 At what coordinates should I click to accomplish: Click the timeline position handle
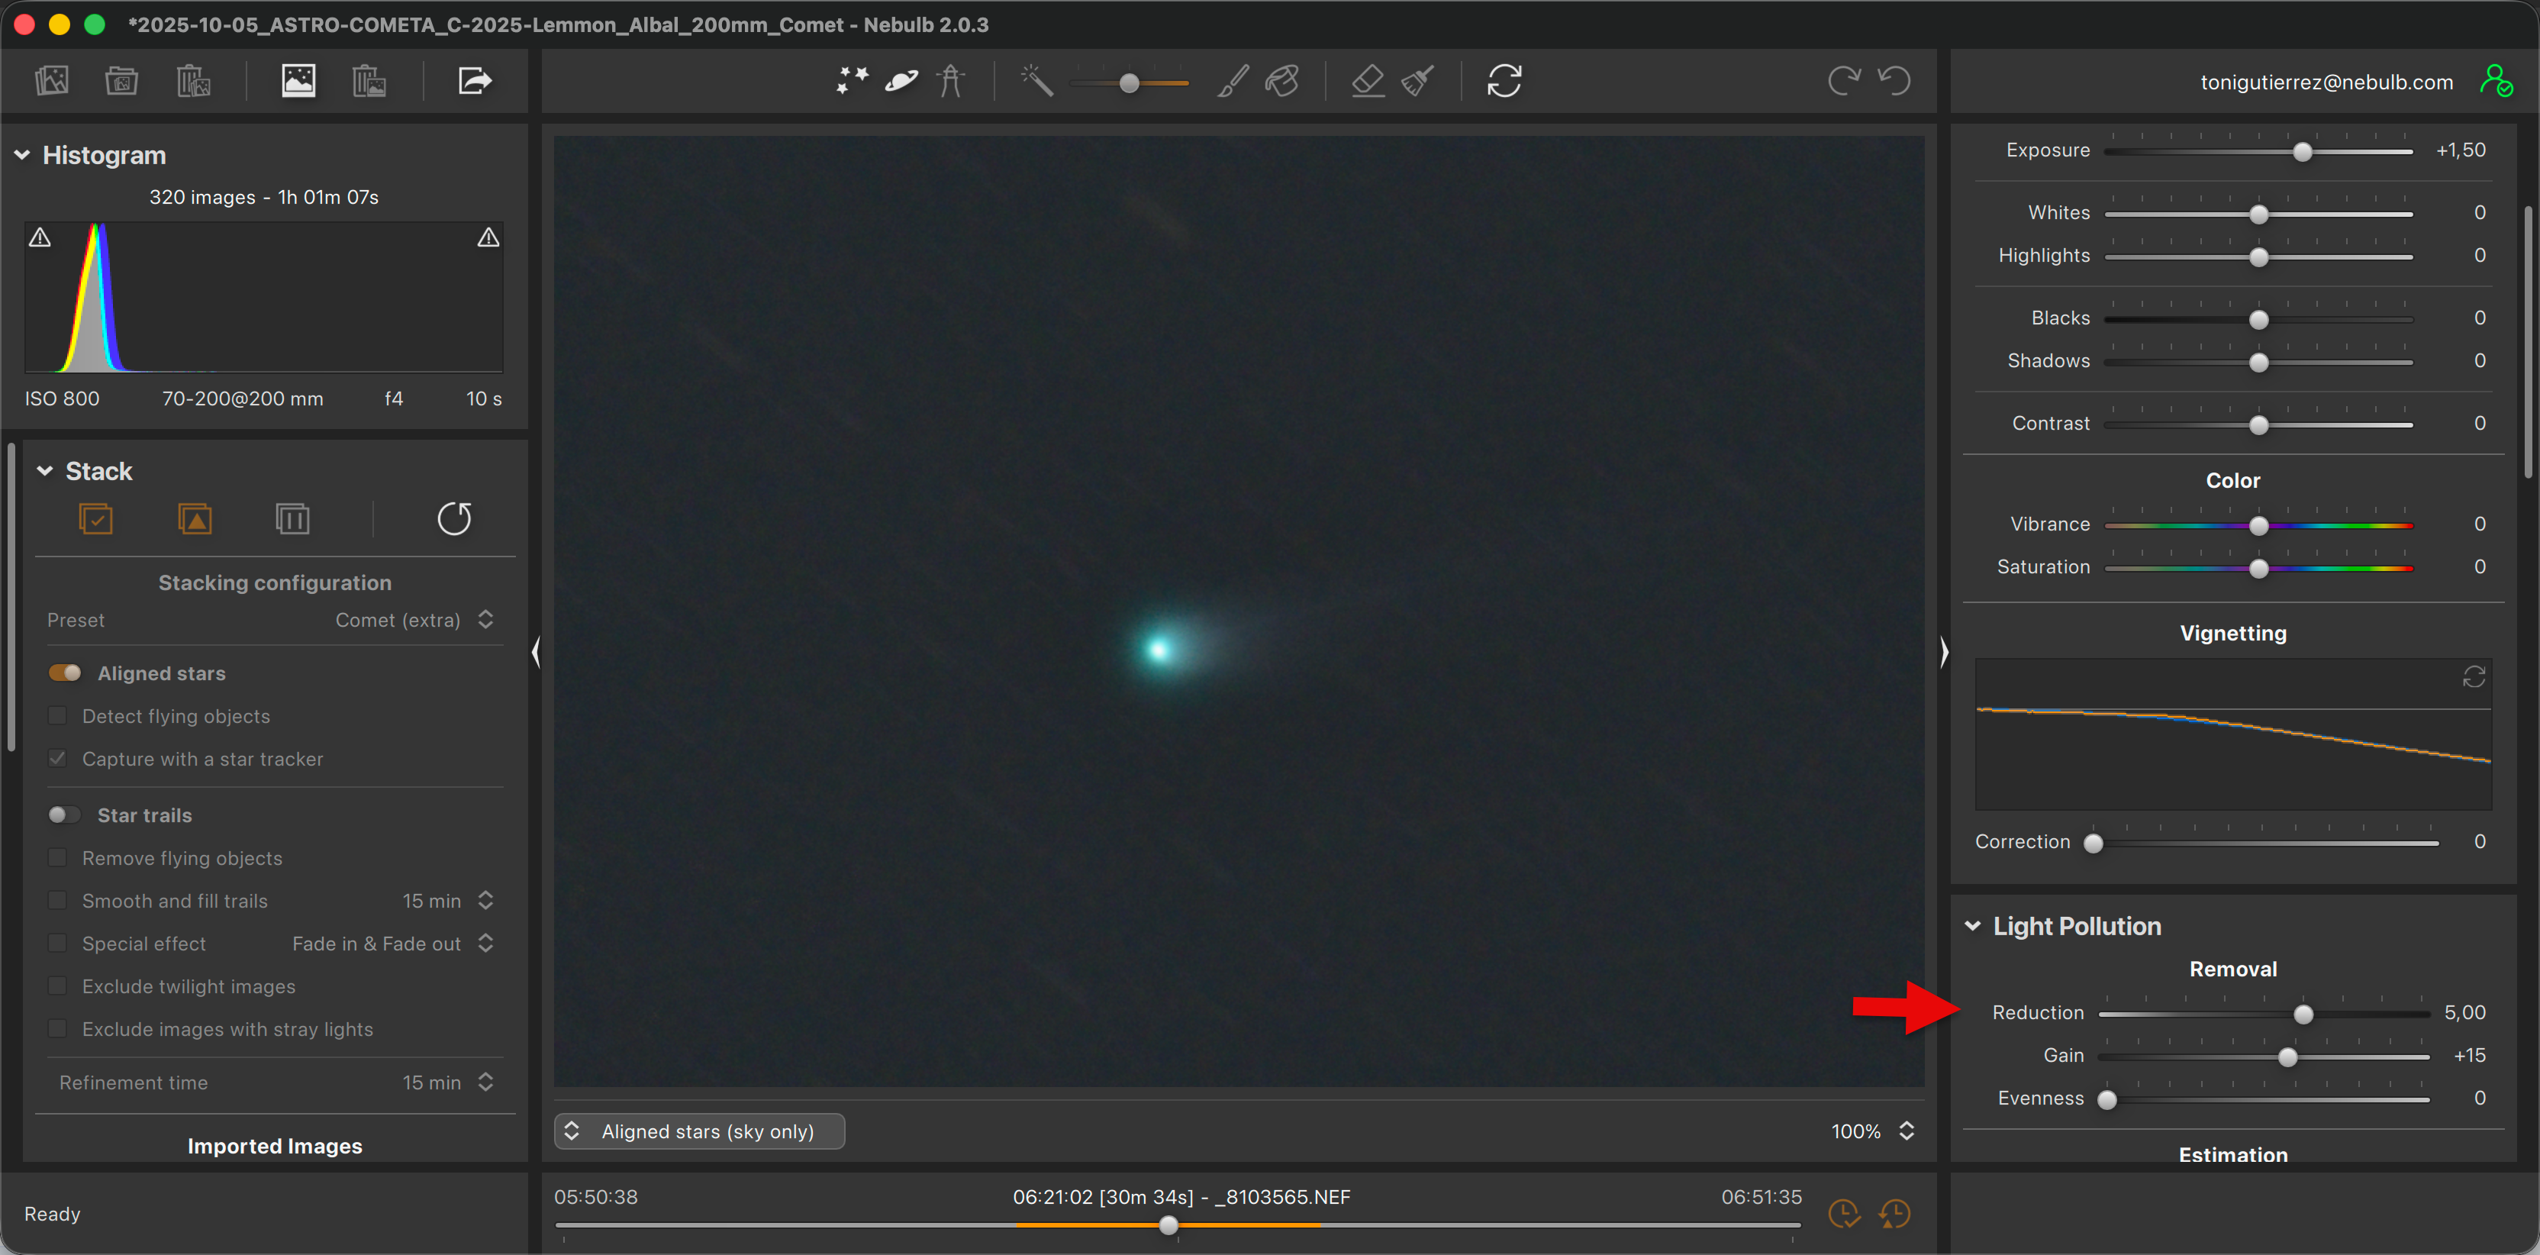point(1168,1227)
